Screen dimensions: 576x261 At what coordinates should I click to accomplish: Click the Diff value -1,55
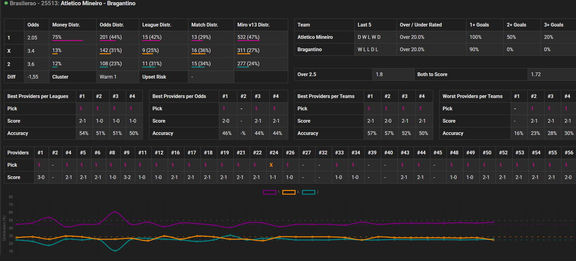[33, 77]
